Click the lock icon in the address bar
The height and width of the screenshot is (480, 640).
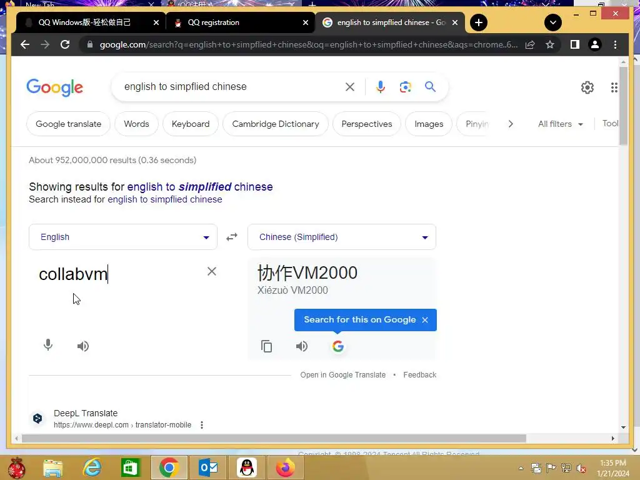pyautogui.click(x=90, y=44)
